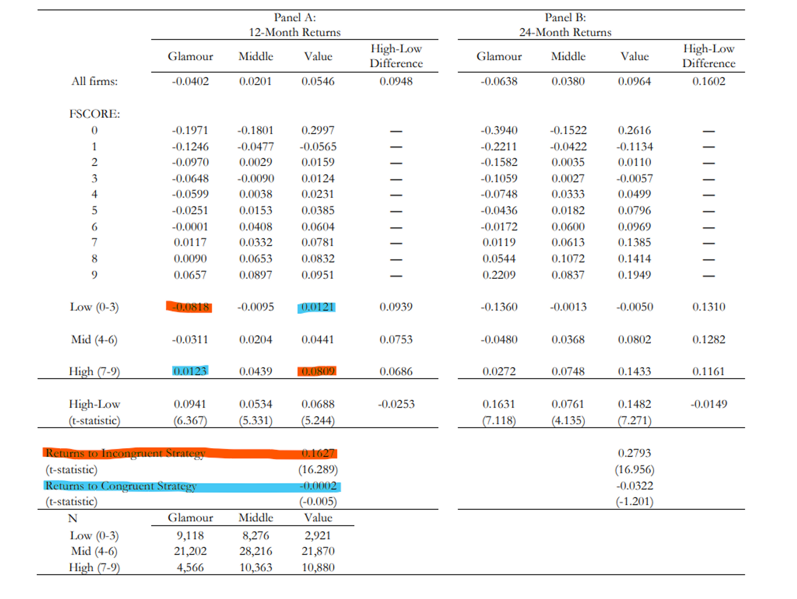Click value 0.0781 in FSCORE 7 row
This screenshot has height=599, width=797.
(x=318, y=242)
